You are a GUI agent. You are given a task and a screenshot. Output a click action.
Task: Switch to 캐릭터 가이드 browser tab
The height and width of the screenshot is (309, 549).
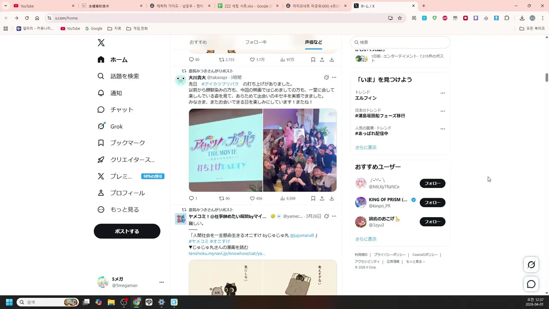[179, 6]
